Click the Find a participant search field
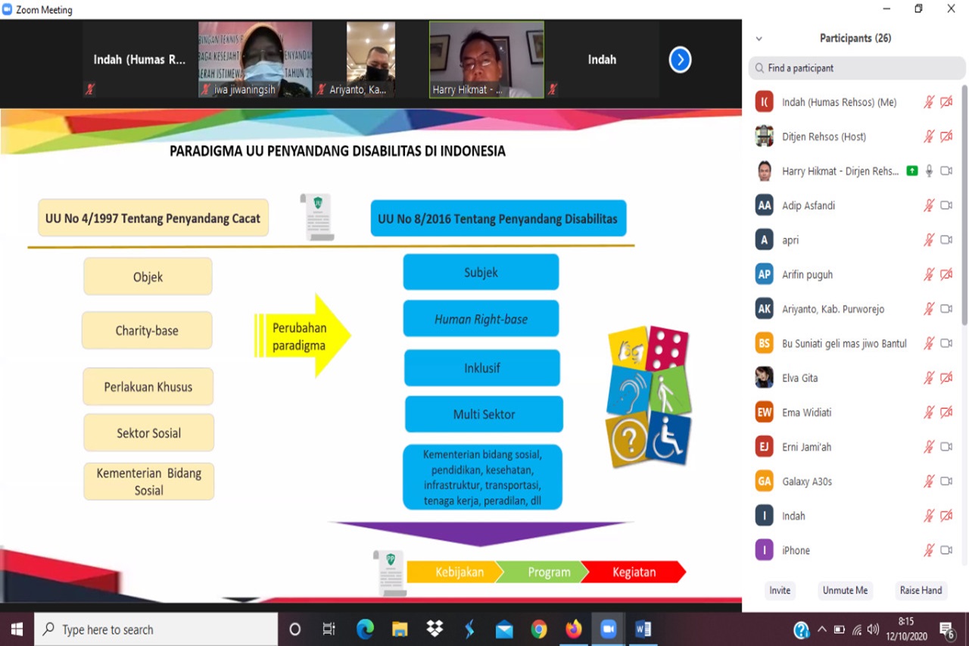This screenshot has height=646, width=969. [x=857, y=68]
